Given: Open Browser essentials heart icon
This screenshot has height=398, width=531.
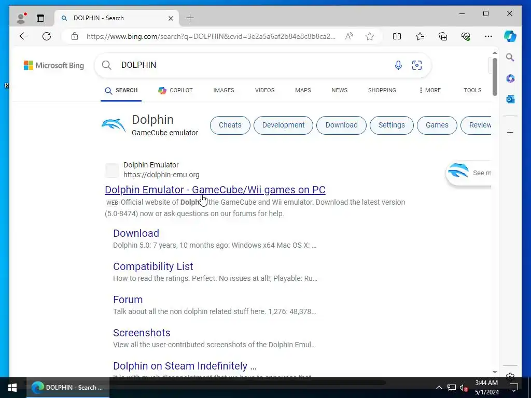Looking at the screenshot, I should [466, 36].
